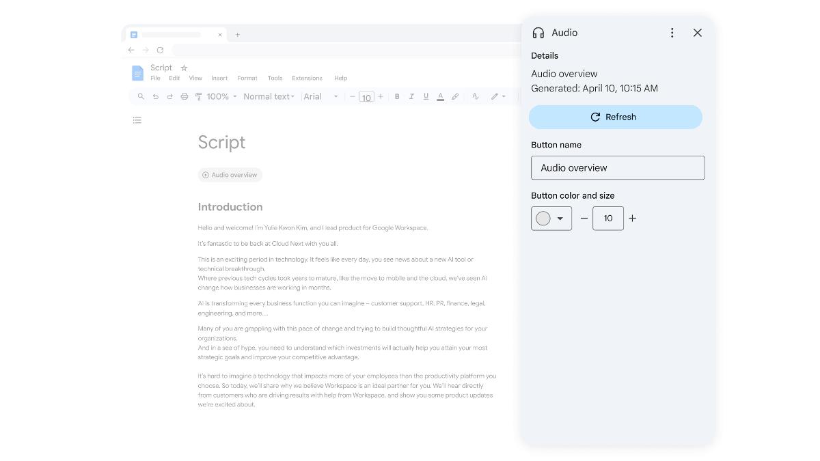This screenshot has height=461, width=820.
Task: Click the Button name input field
Action: [x=617, y=167]
